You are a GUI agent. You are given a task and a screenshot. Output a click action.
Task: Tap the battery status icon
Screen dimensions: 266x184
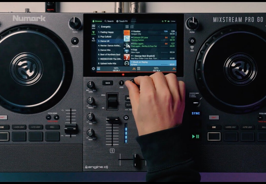point(169,21)
